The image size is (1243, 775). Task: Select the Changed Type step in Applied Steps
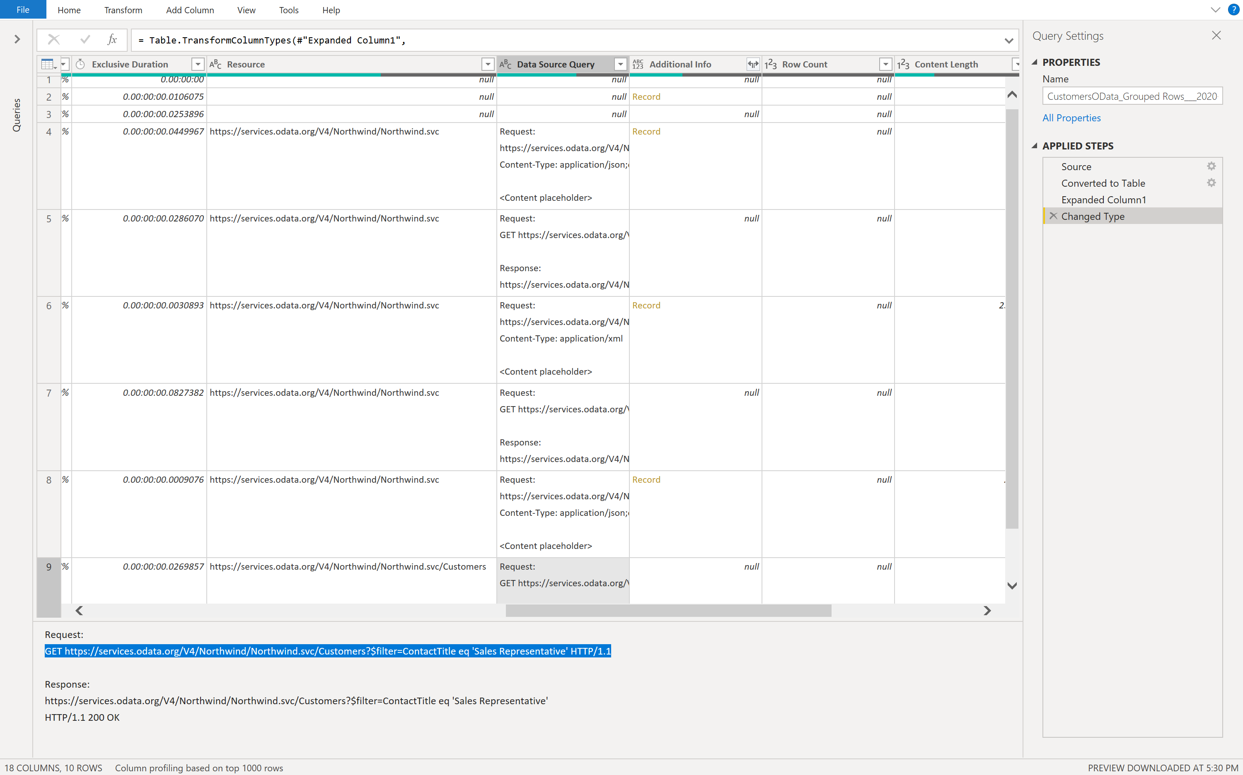click(x=1092, y=216)
